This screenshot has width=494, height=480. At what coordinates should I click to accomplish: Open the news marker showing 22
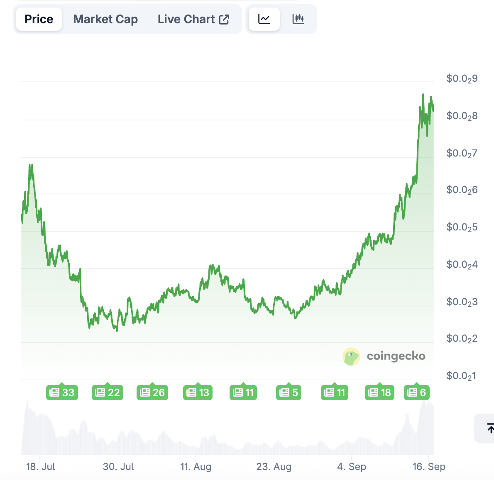108,392
